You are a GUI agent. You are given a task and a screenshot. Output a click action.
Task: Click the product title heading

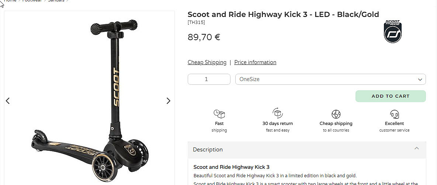click(x=283, y=14)
